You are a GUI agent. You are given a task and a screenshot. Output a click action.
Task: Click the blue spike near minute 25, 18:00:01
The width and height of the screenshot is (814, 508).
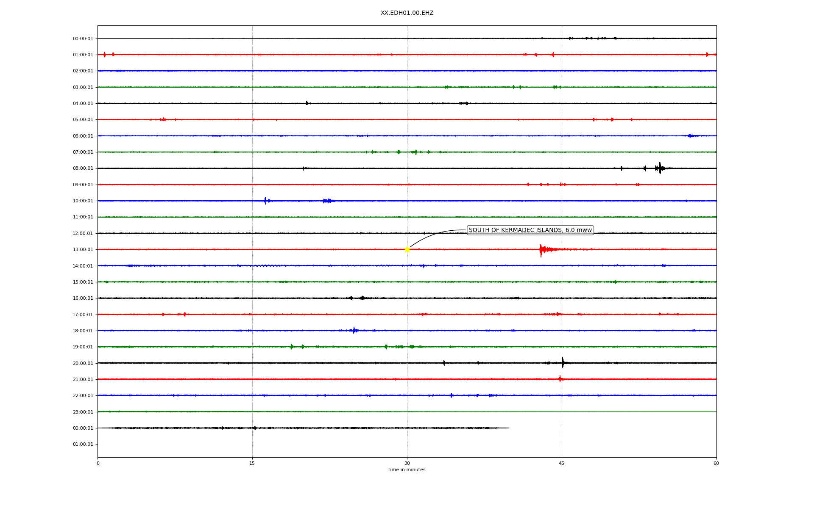(354, 330)
